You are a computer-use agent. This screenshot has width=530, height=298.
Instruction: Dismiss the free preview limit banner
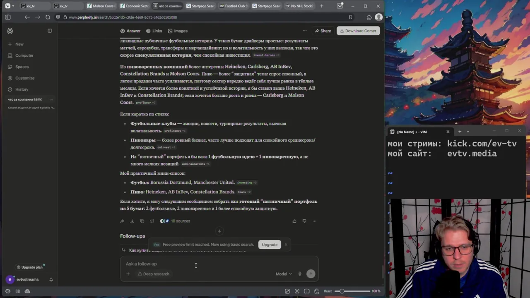point(286,245)
